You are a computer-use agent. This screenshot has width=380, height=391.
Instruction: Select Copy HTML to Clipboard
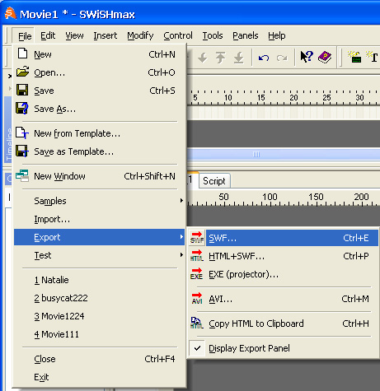(x=283, y=324)
